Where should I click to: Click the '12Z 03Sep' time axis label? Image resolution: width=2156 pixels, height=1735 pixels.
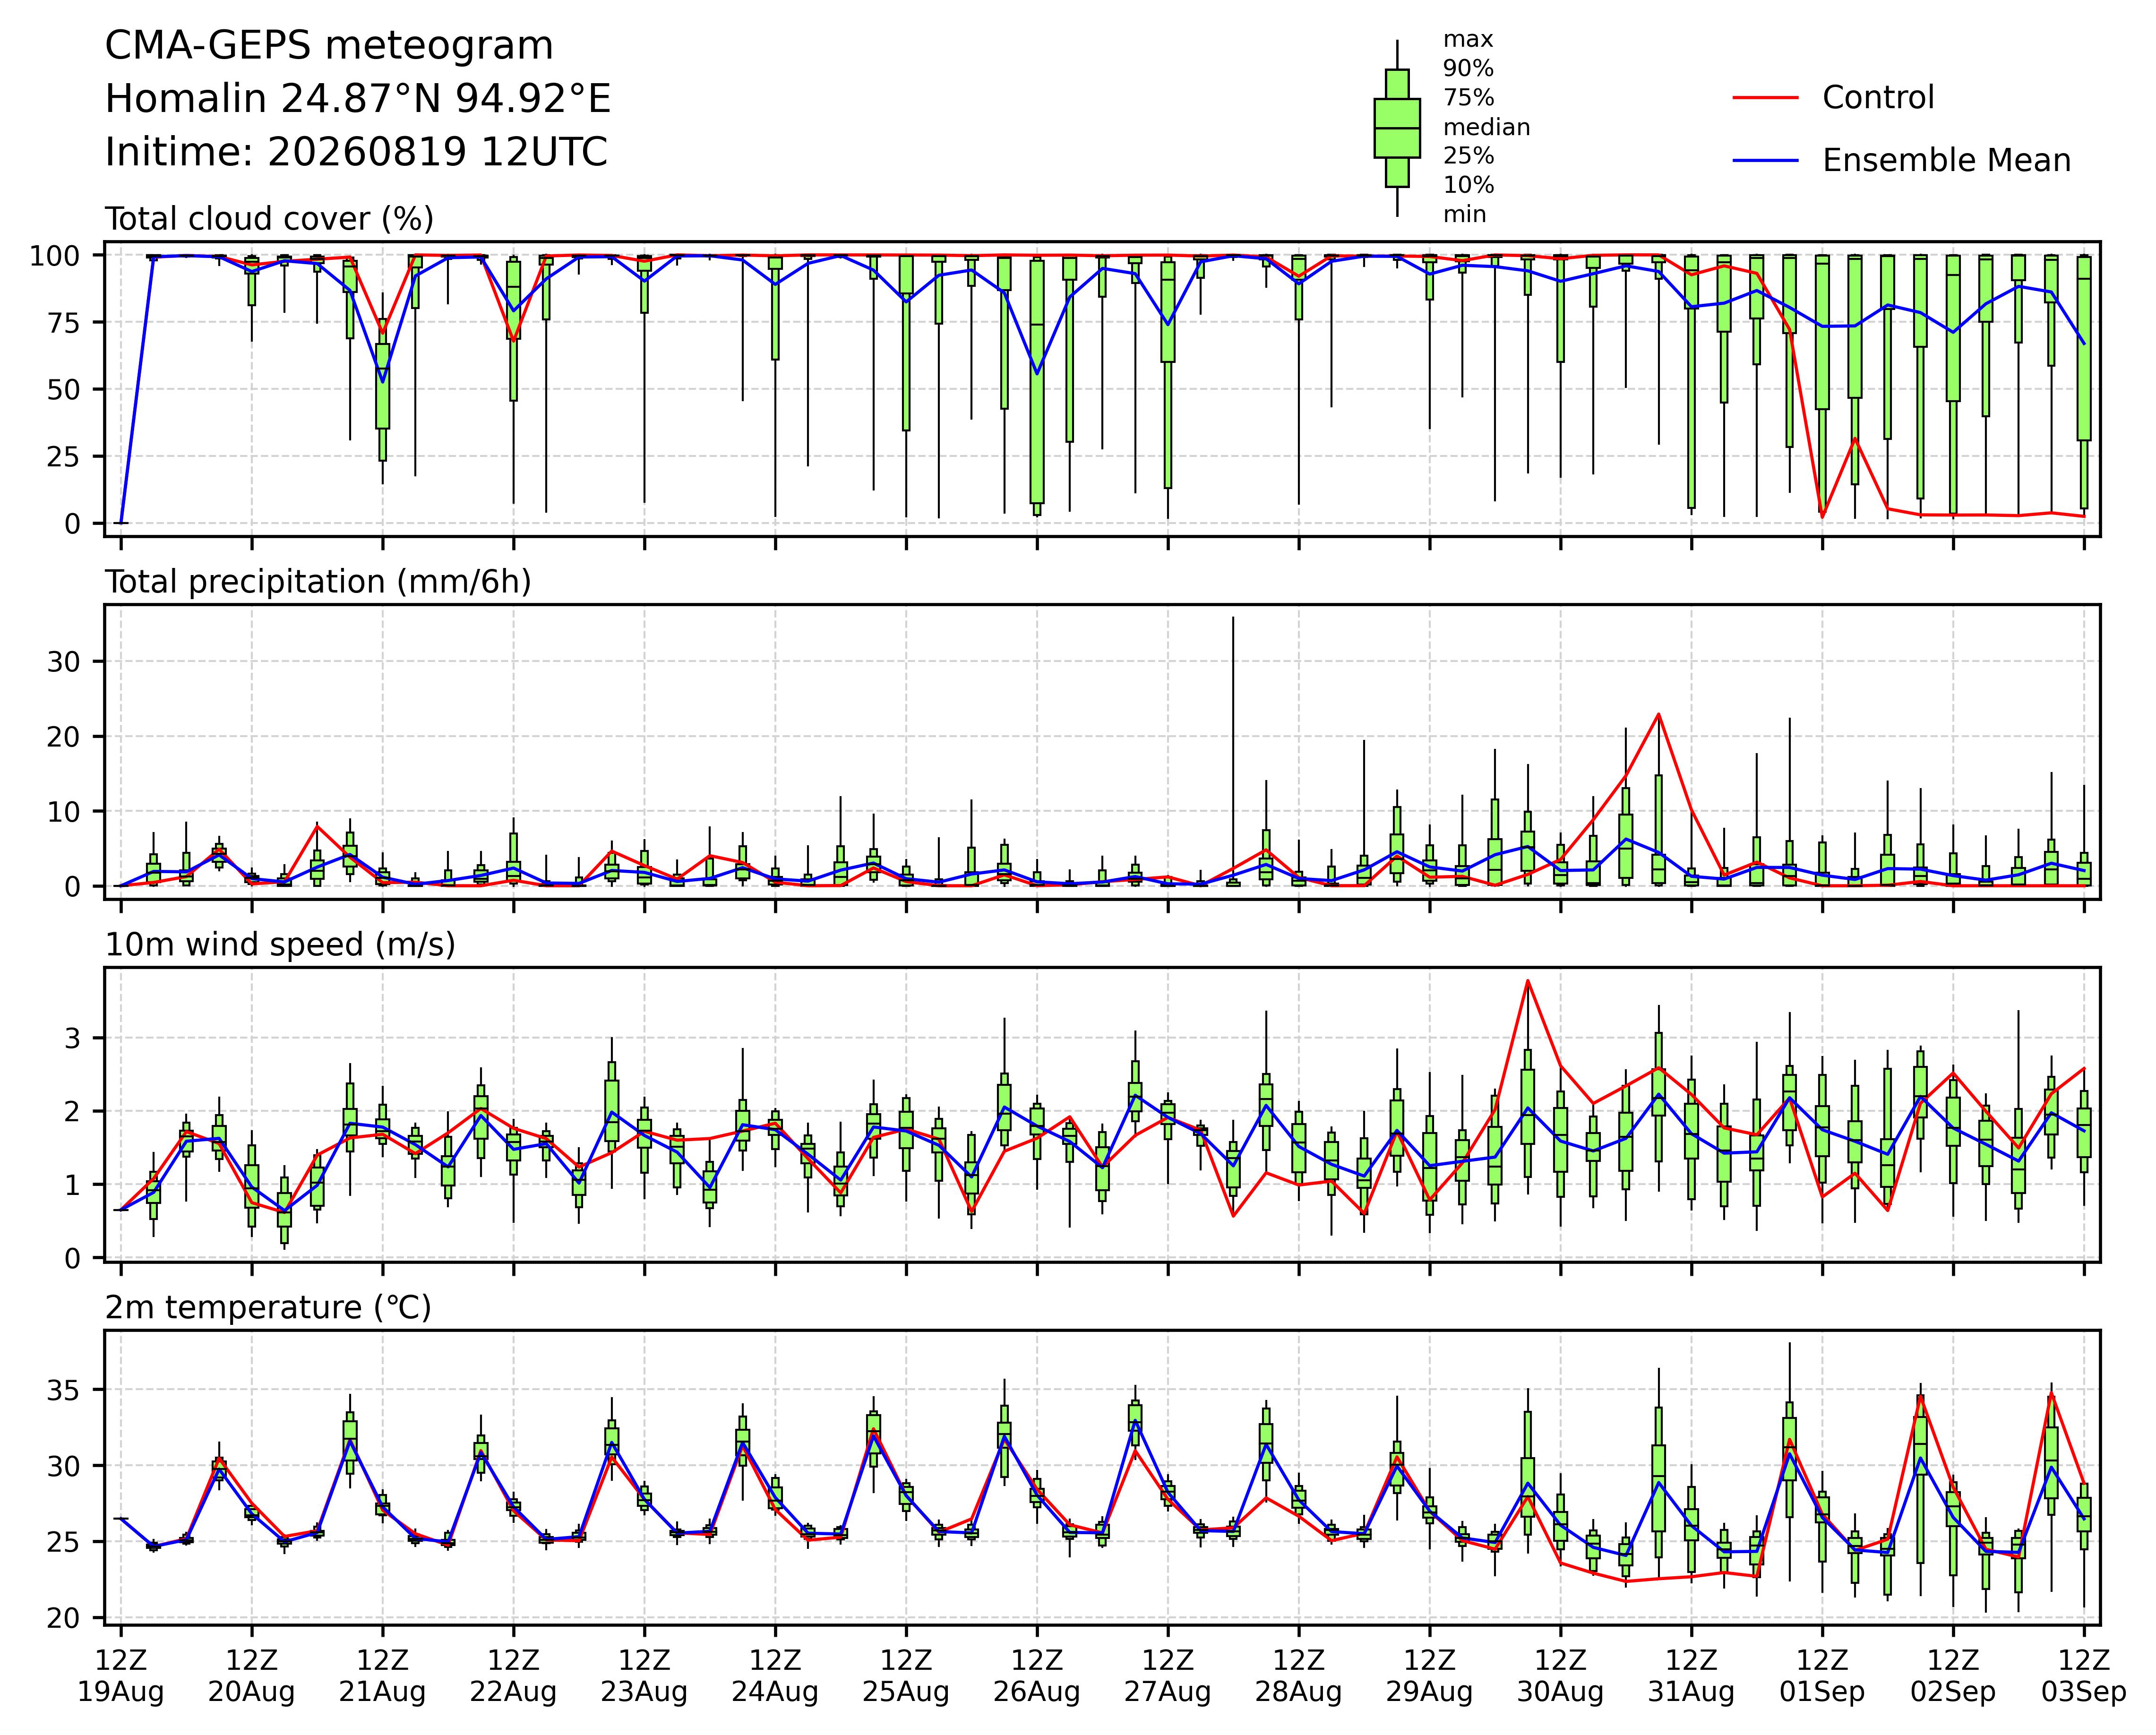2084,1677
